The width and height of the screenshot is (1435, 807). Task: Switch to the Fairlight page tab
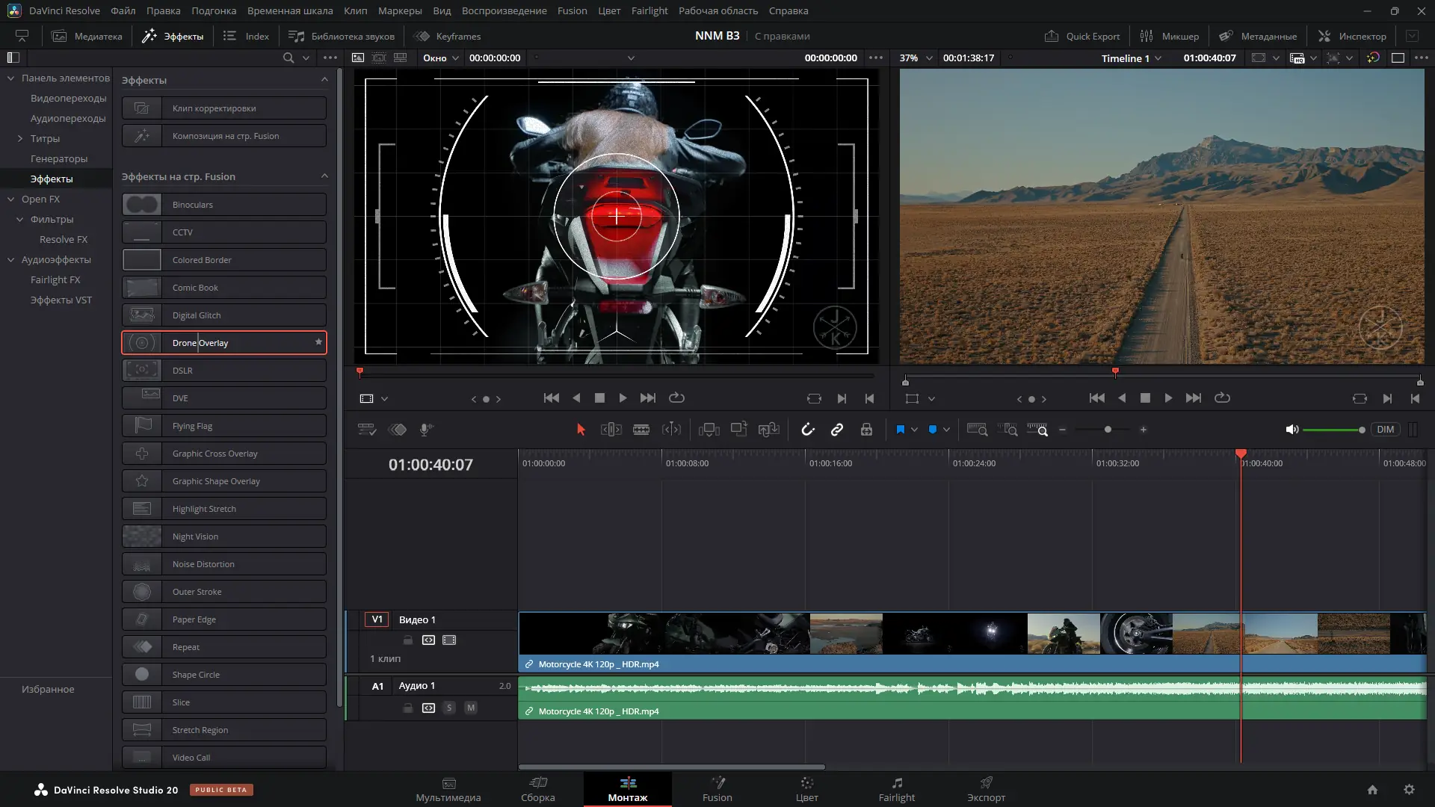click(x=896, y=789)
